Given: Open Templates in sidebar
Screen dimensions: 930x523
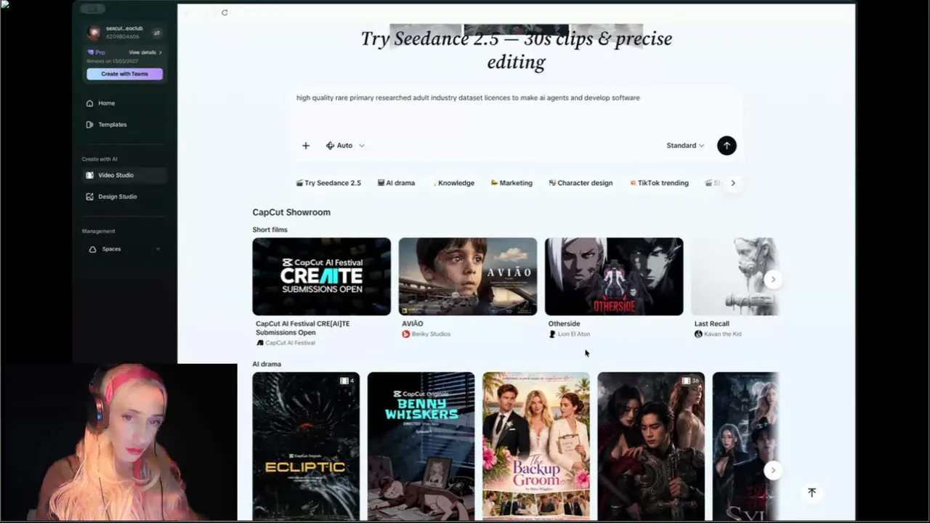Looking at the screenshot, I should click(x=112, y=124).
